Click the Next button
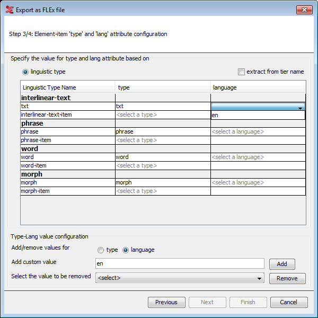Screen dimensions: 318x318 207,303
